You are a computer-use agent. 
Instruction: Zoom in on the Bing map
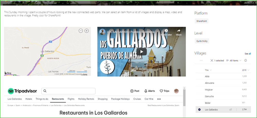[x=86, y=31]
